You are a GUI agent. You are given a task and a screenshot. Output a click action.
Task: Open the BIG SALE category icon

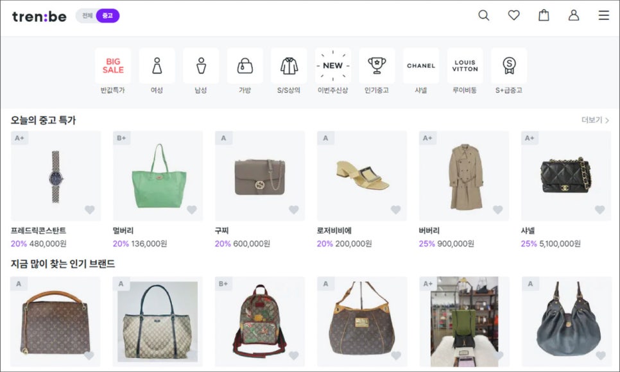[x=113, y=65]
